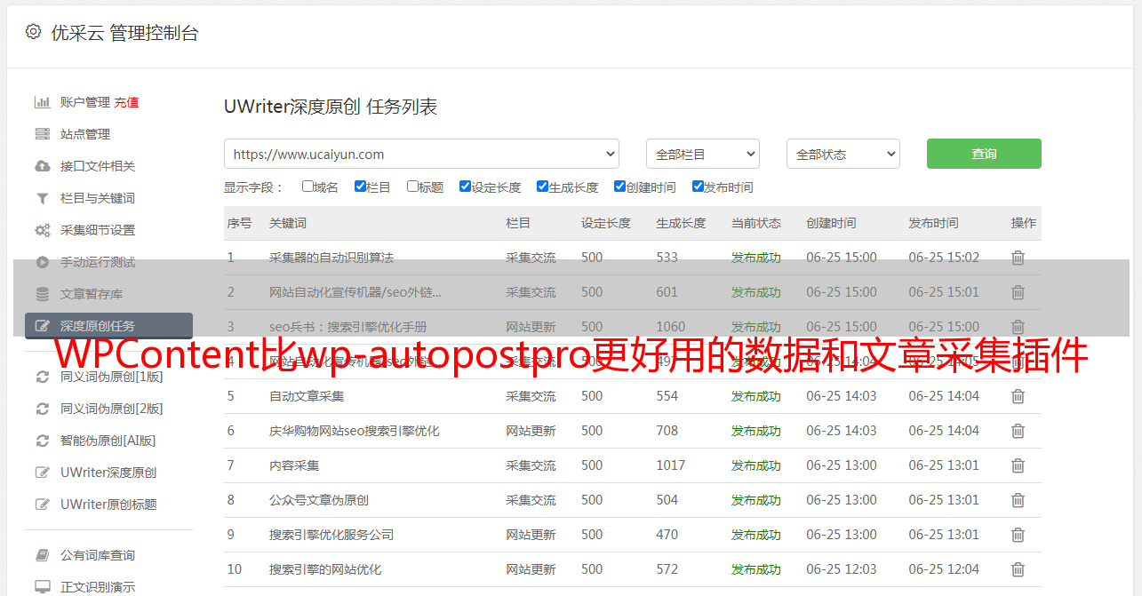1142x596 pixels.
Task: Open 公有词库查询 in the sidebar
Action: click(98, 555)
